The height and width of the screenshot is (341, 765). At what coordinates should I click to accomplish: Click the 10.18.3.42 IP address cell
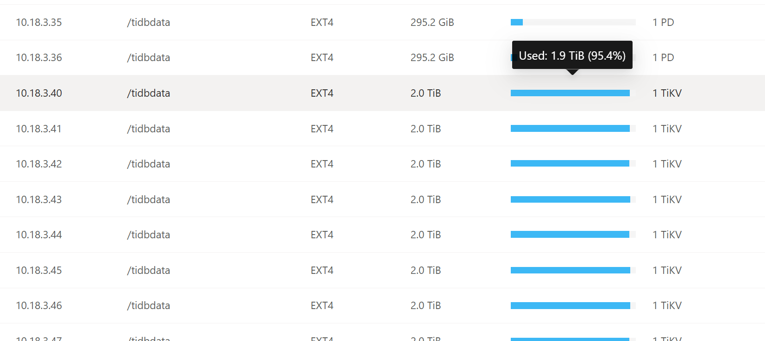[39, 164]
